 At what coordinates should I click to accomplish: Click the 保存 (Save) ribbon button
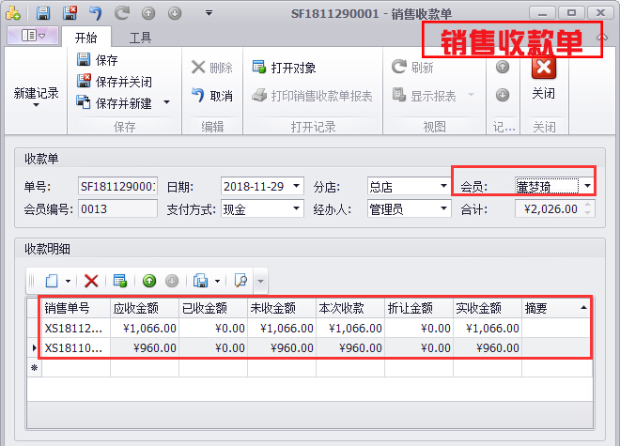[x=98, y=60]
